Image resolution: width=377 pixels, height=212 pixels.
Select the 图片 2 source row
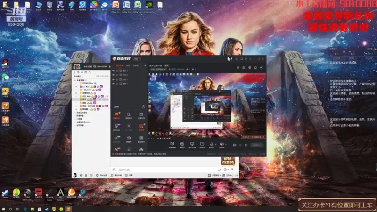129,71
